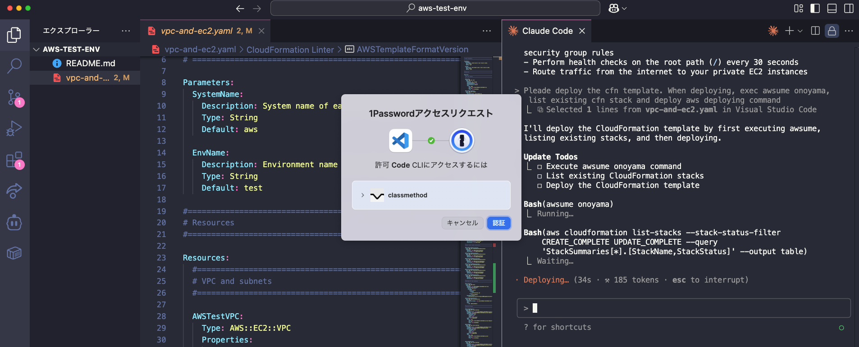Go back with the left arrow
The width and height of the screenshot is (859, 347).
[x=240, y=9]
